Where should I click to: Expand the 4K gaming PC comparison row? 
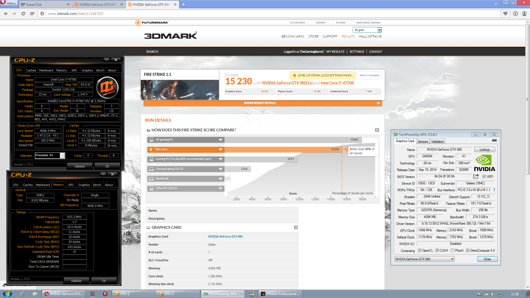[220, 140]
